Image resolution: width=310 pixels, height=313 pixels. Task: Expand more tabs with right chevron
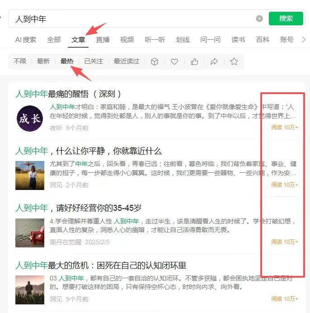tap(304, 40)
